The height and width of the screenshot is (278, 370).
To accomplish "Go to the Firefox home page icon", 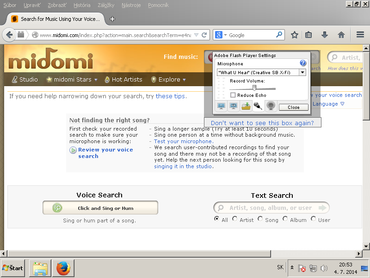I will click(341, 35).
